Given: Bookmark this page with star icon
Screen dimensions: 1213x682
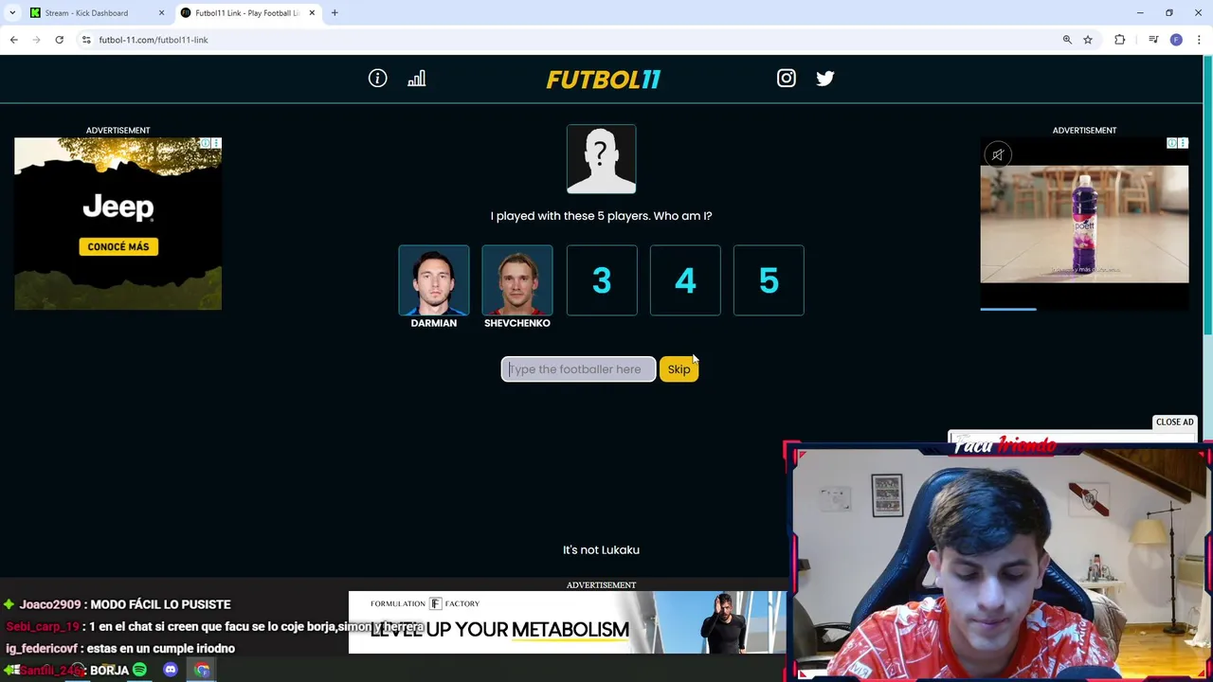Looking at the screenshot, I should [1088, 40].
